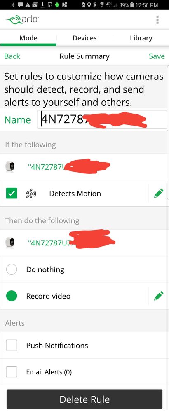Save the rule
This screenshot has width=169, height=411.
pyautogui.click(x=157, y=56)
